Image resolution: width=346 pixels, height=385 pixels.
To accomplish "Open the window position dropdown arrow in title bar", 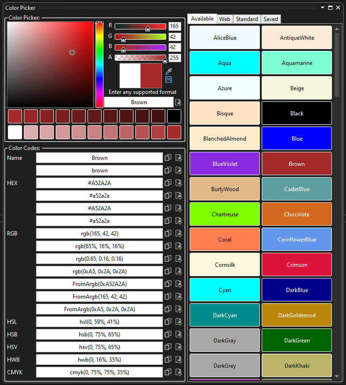I will pyautogui.click(x=322, y=8).
